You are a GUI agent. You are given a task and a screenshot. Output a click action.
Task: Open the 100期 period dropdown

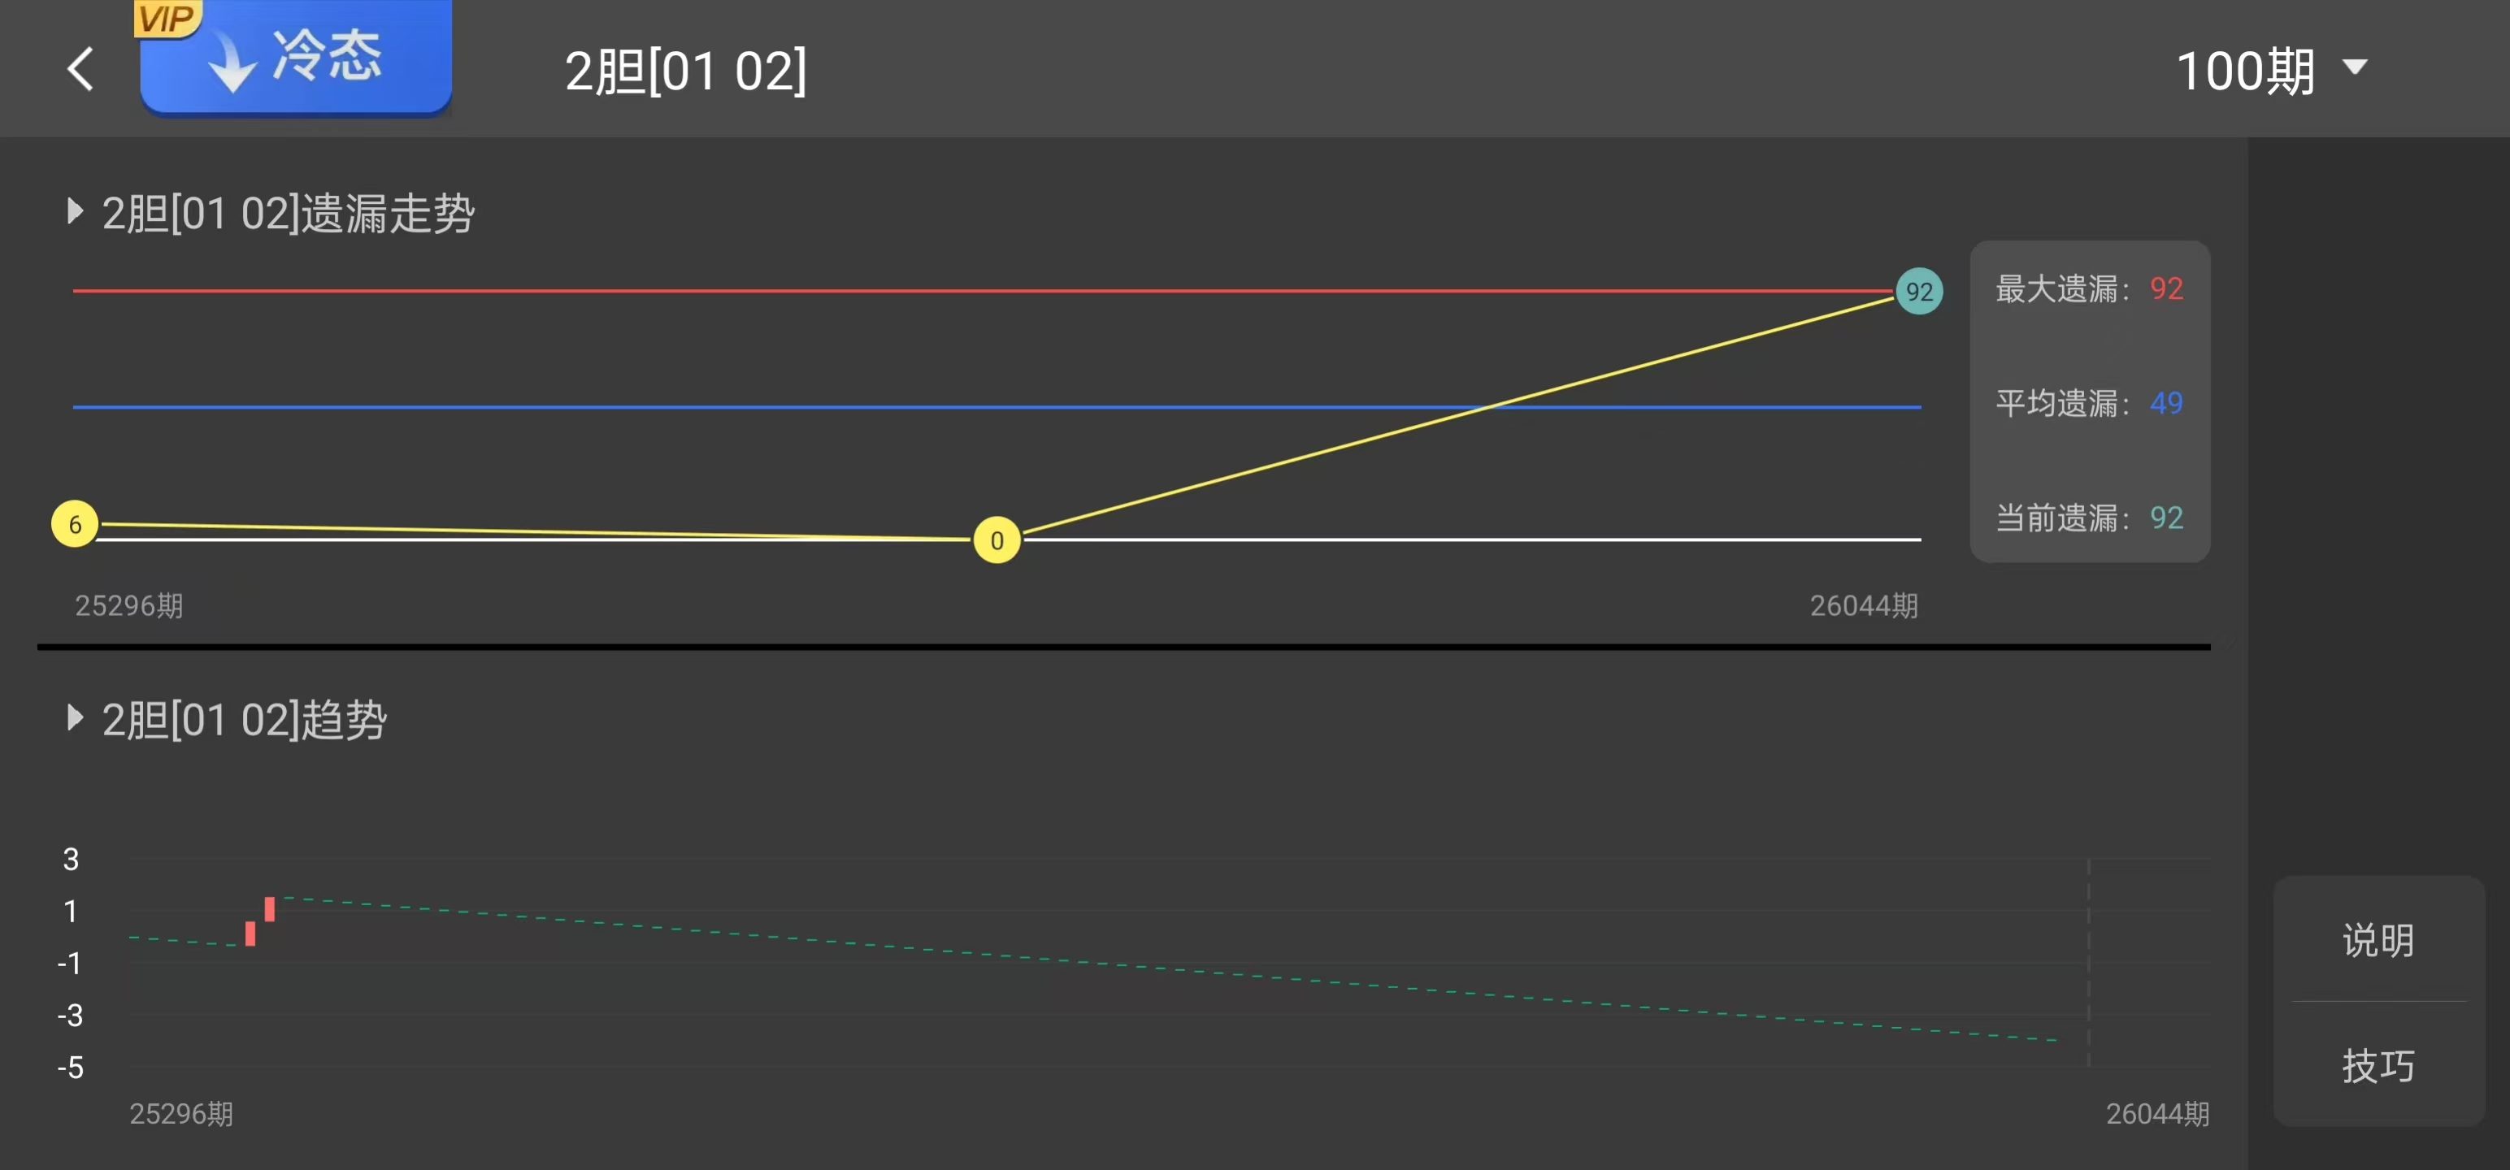2245,71
